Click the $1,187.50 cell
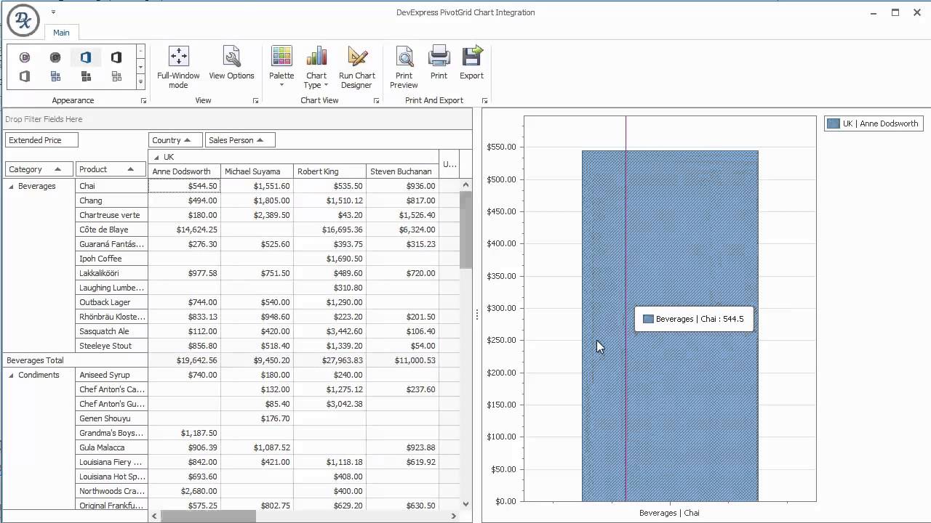 tap(185, 433)
